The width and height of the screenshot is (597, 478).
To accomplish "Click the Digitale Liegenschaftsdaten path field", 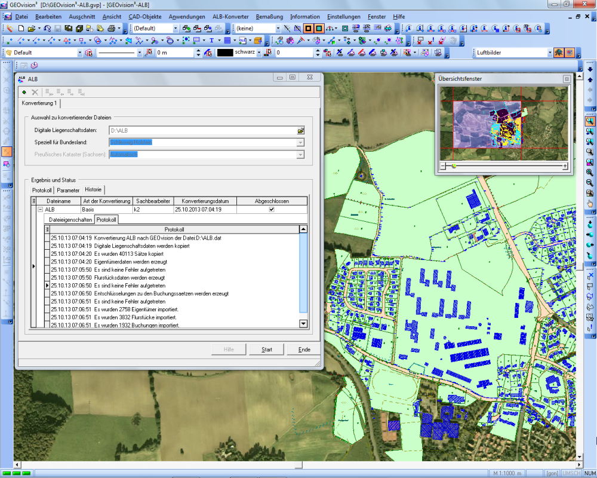I will tap(204, 130).
